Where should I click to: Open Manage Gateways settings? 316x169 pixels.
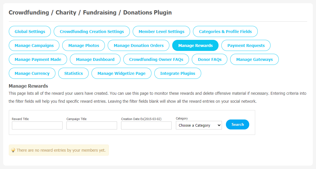point(254,59)
